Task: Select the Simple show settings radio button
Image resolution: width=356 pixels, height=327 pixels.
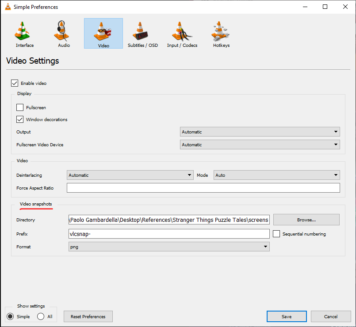Action: [x=10, y=316]
